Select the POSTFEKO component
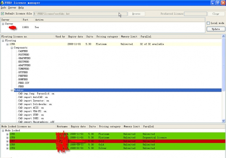Viewport: 226px width, 158px height. (x=24, y=55)
